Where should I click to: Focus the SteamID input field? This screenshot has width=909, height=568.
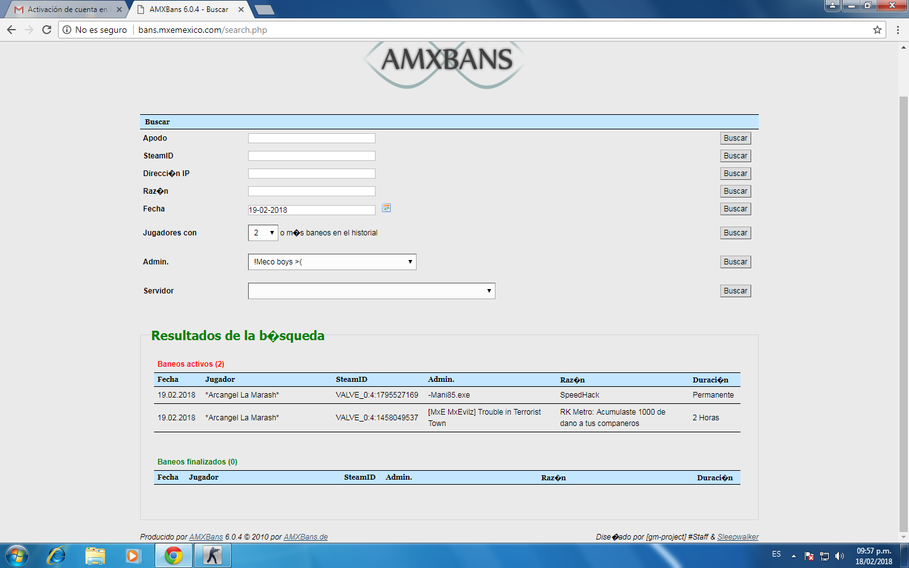[x=312, y=156]
